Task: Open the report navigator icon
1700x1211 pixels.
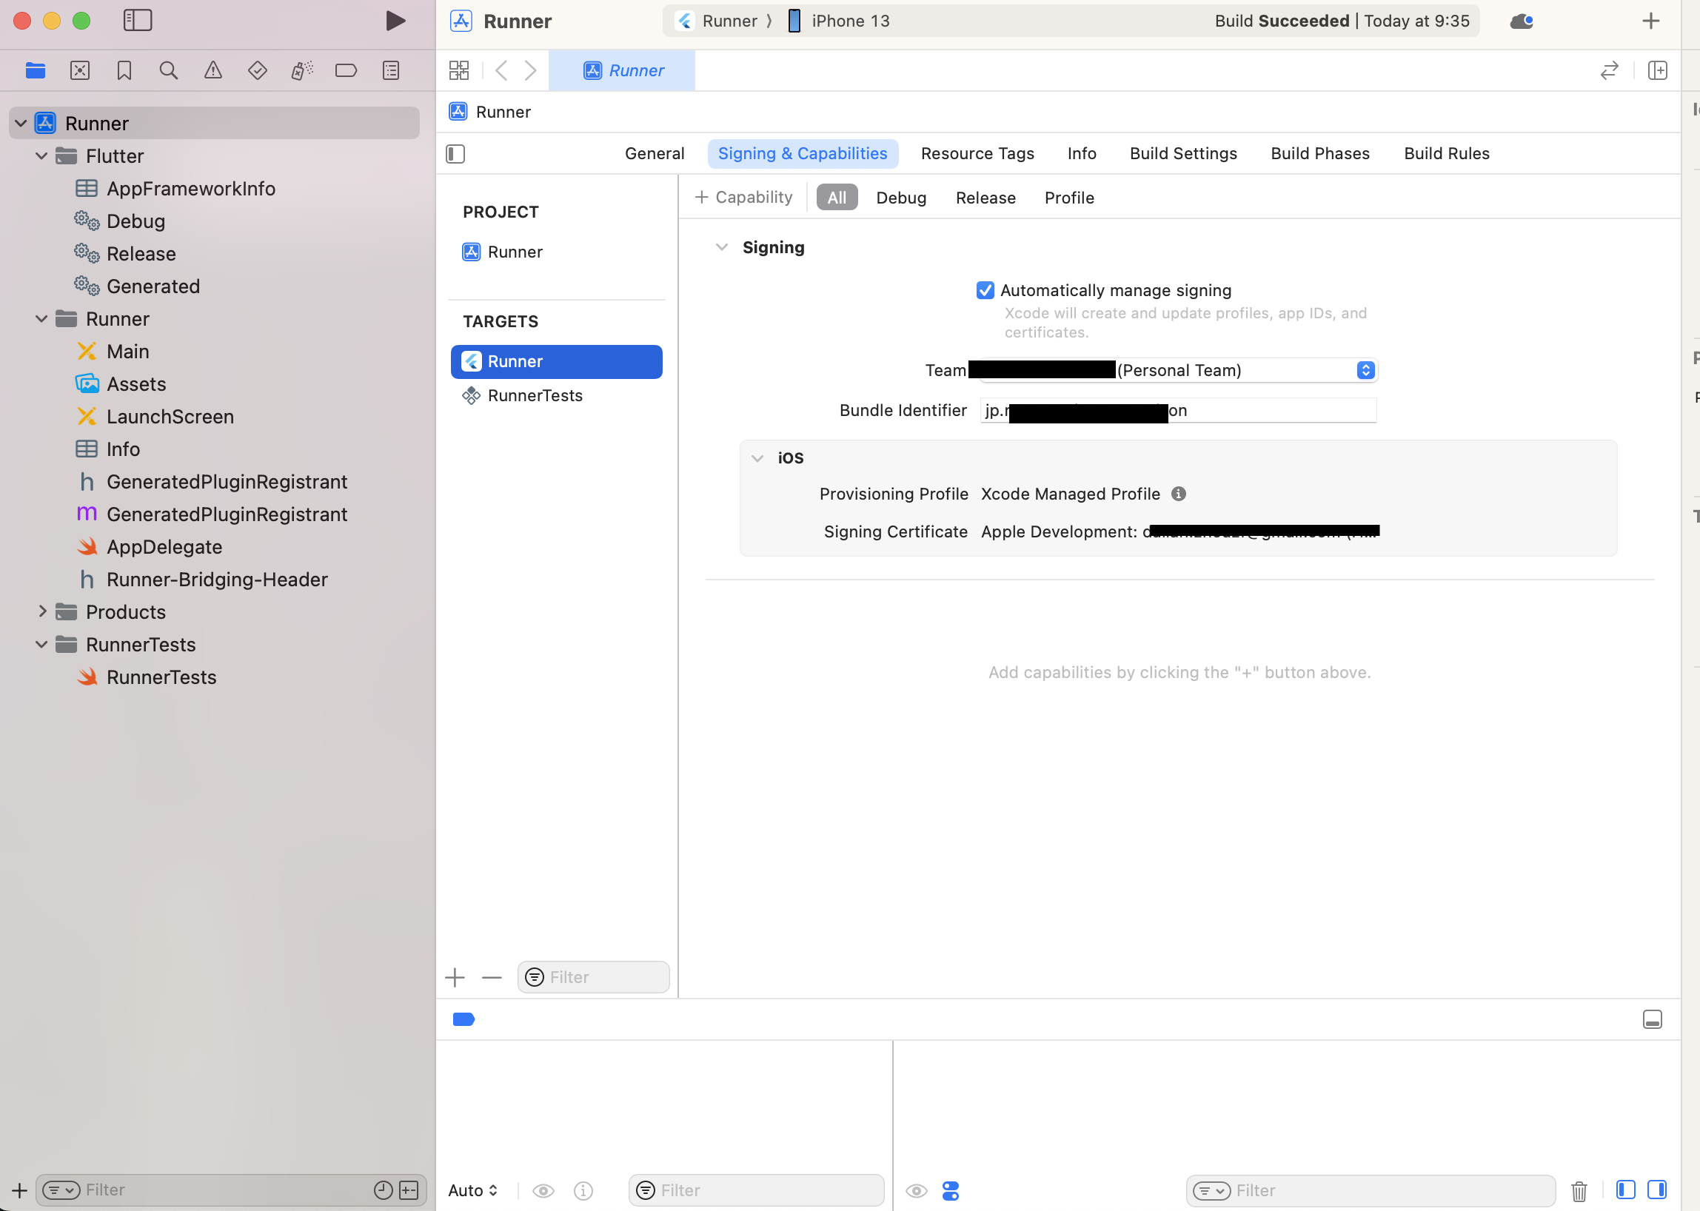Action: click(x=391, y=71)
